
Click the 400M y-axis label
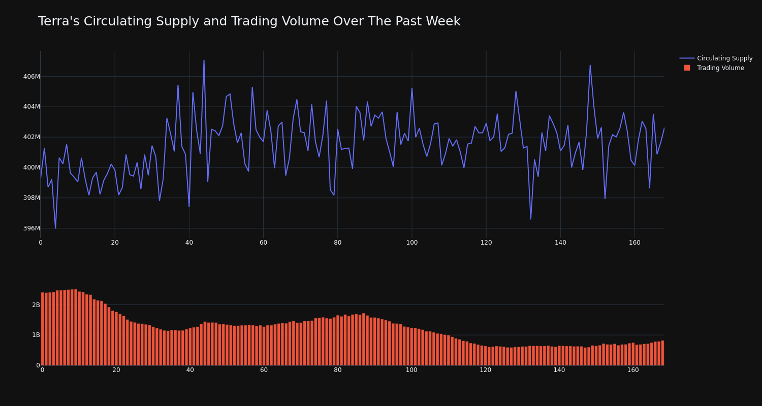pyautogui.click(x=31, y=167)
